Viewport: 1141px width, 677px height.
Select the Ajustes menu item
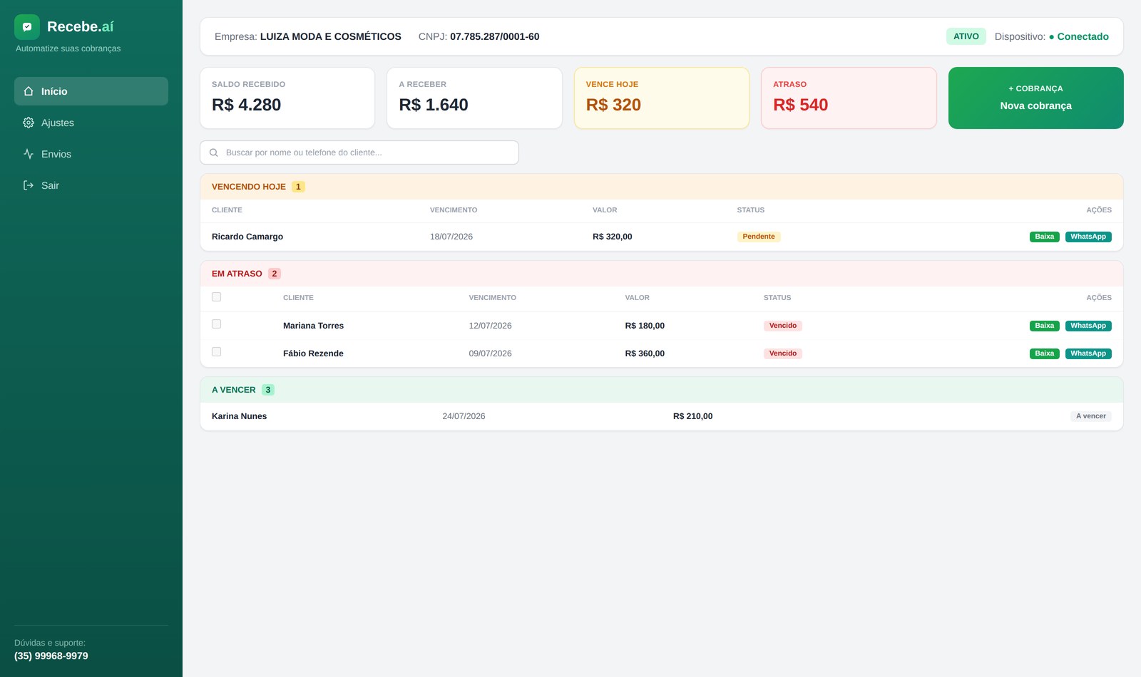91,123
